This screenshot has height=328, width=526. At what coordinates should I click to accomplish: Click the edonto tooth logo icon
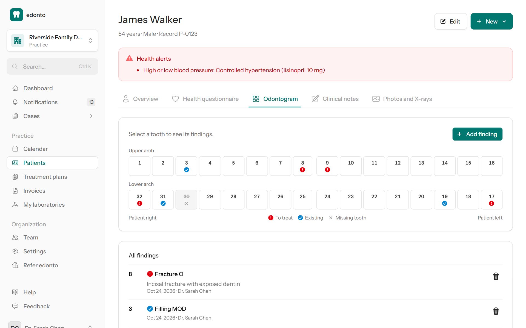click(x=16, y=15)
